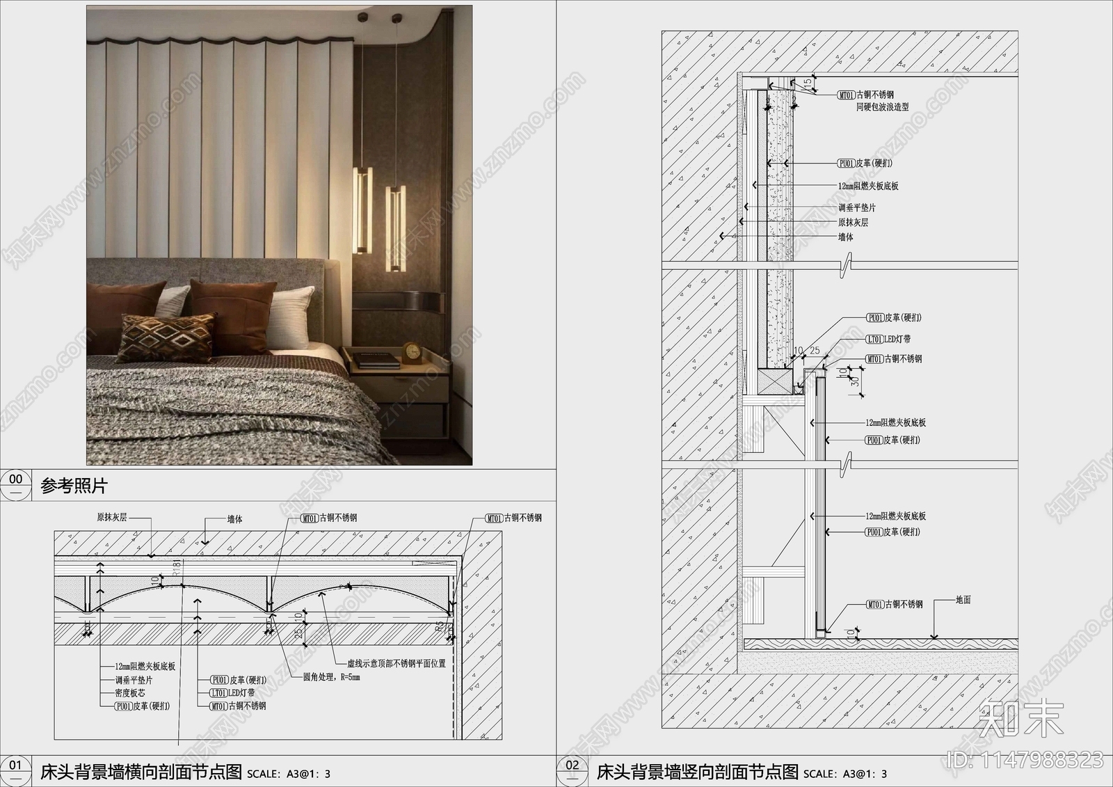Select 'MT01 古铜不锈钢' label below 'LT01 LED灯带' in vertical section
Image resolution: width=1113 pixels, height=787 pixels.
click(894, 359)
